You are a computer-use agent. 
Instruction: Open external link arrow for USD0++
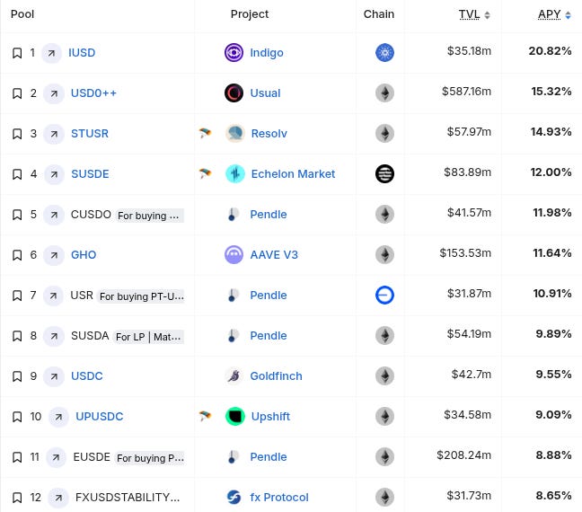[54, 93]
